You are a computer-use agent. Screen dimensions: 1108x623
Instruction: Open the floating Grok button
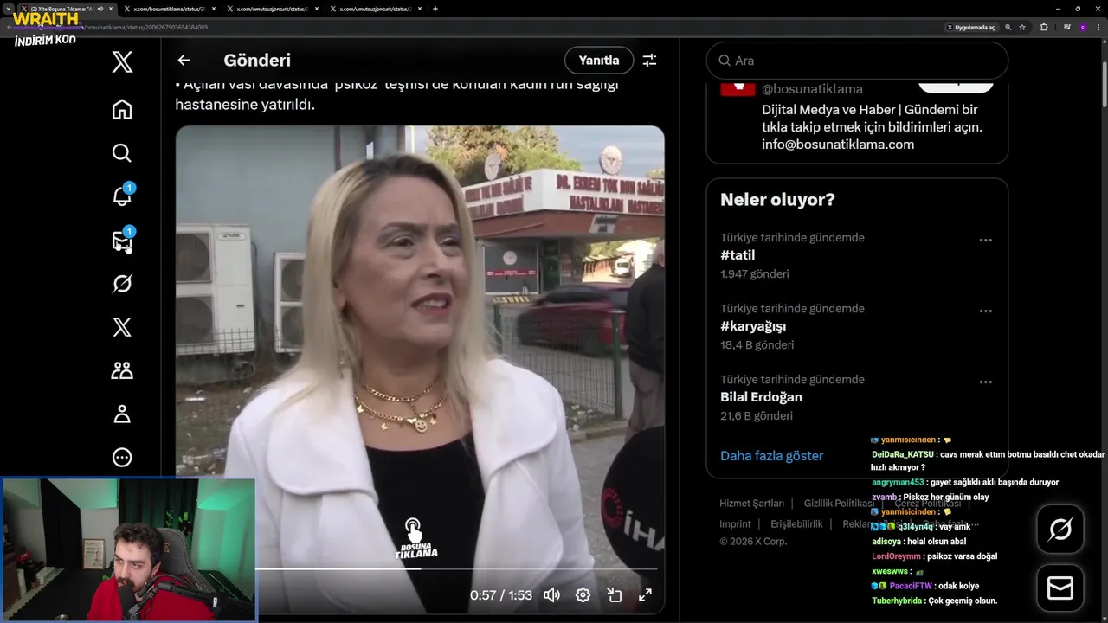click(x=1060, y=529)
